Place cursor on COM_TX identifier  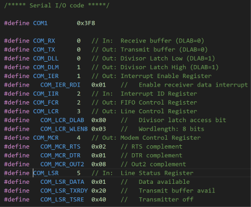[44, 50]
